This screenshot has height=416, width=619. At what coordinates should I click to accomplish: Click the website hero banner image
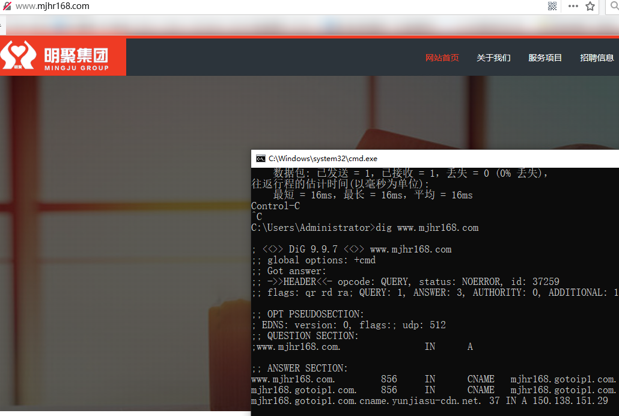pos(120,240)
